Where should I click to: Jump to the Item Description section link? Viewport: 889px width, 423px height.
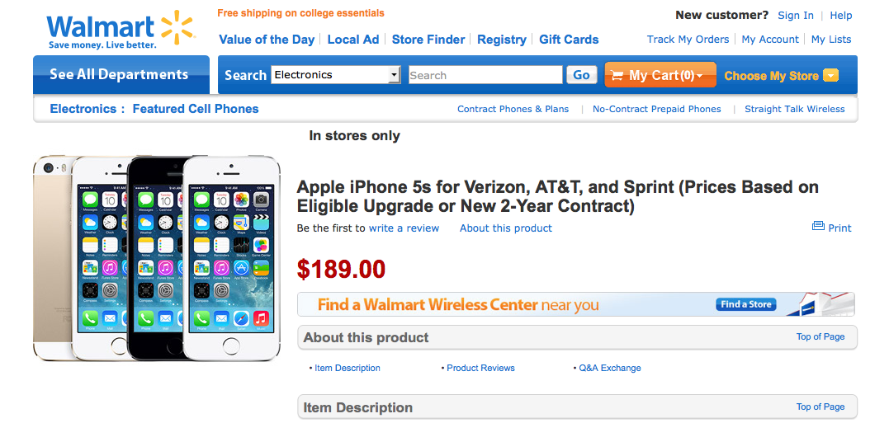click(348, 368)
